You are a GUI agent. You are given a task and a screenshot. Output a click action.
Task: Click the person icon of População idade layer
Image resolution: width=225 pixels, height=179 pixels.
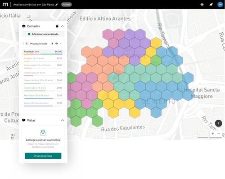pyautogui.click(x=27, y=44)
